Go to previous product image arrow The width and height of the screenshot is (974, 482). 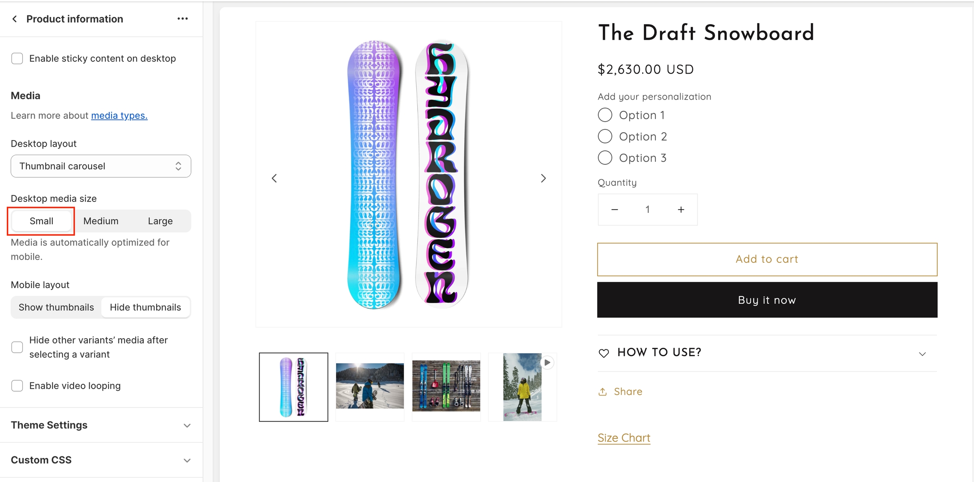click(274, 178)
